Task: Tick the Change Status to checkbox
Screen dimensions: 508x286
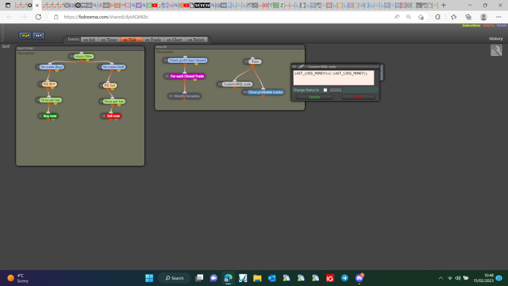Action: [x=326, y=90]
